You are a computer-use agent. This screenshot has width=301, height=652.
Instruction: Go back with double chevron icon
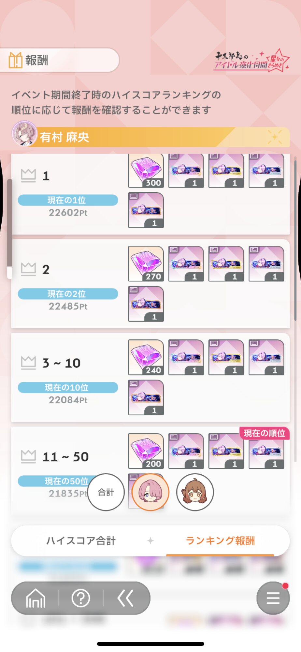[125, 598]
